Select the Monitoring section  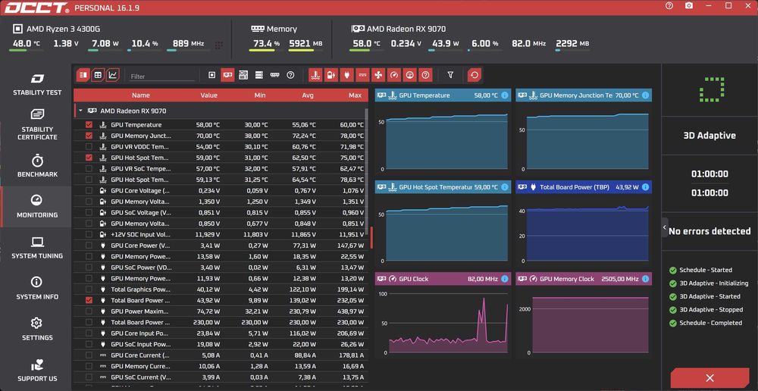(x=37, y=206)
